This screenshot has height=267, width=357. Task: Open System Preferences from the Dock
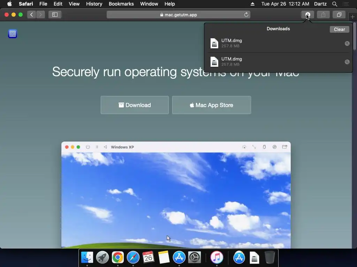pyautogui.click(x=194, y=257)
